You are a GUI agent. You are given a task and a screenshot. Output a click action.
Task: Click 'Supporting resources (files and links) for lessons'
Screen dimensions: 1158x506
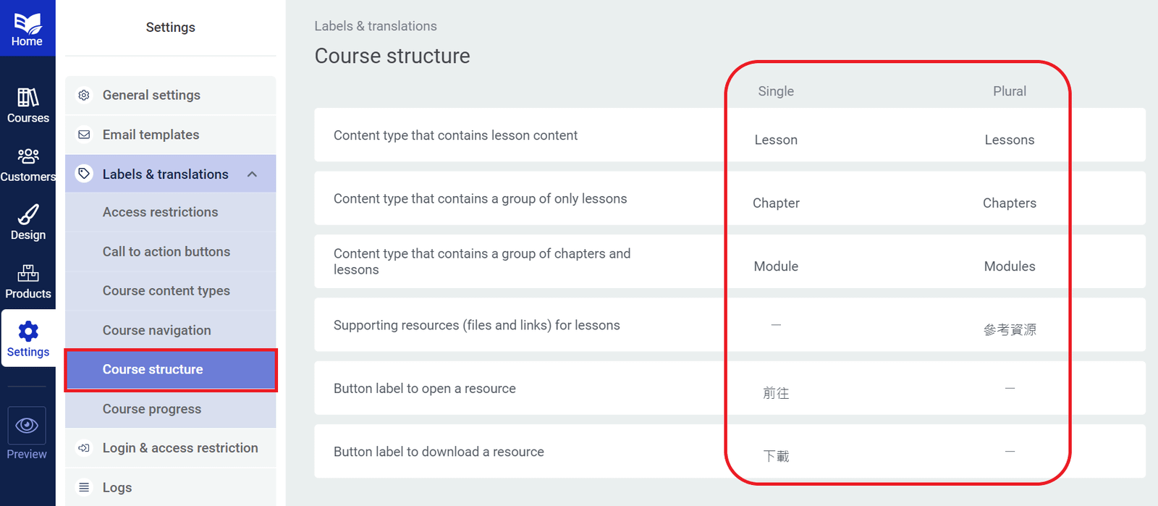[476, 325]
